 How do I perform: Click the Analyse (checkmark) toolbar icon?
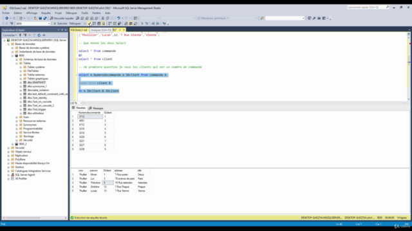point(89,24)
